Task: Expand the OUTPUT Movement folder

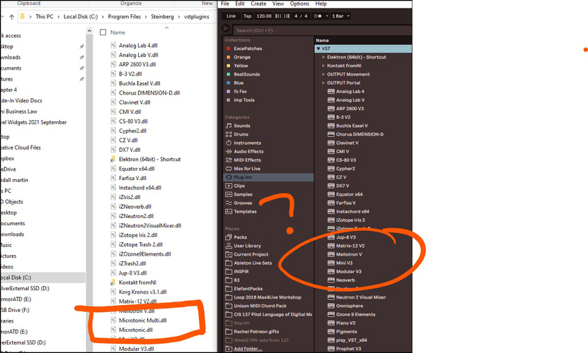Action: coord(323,75)
